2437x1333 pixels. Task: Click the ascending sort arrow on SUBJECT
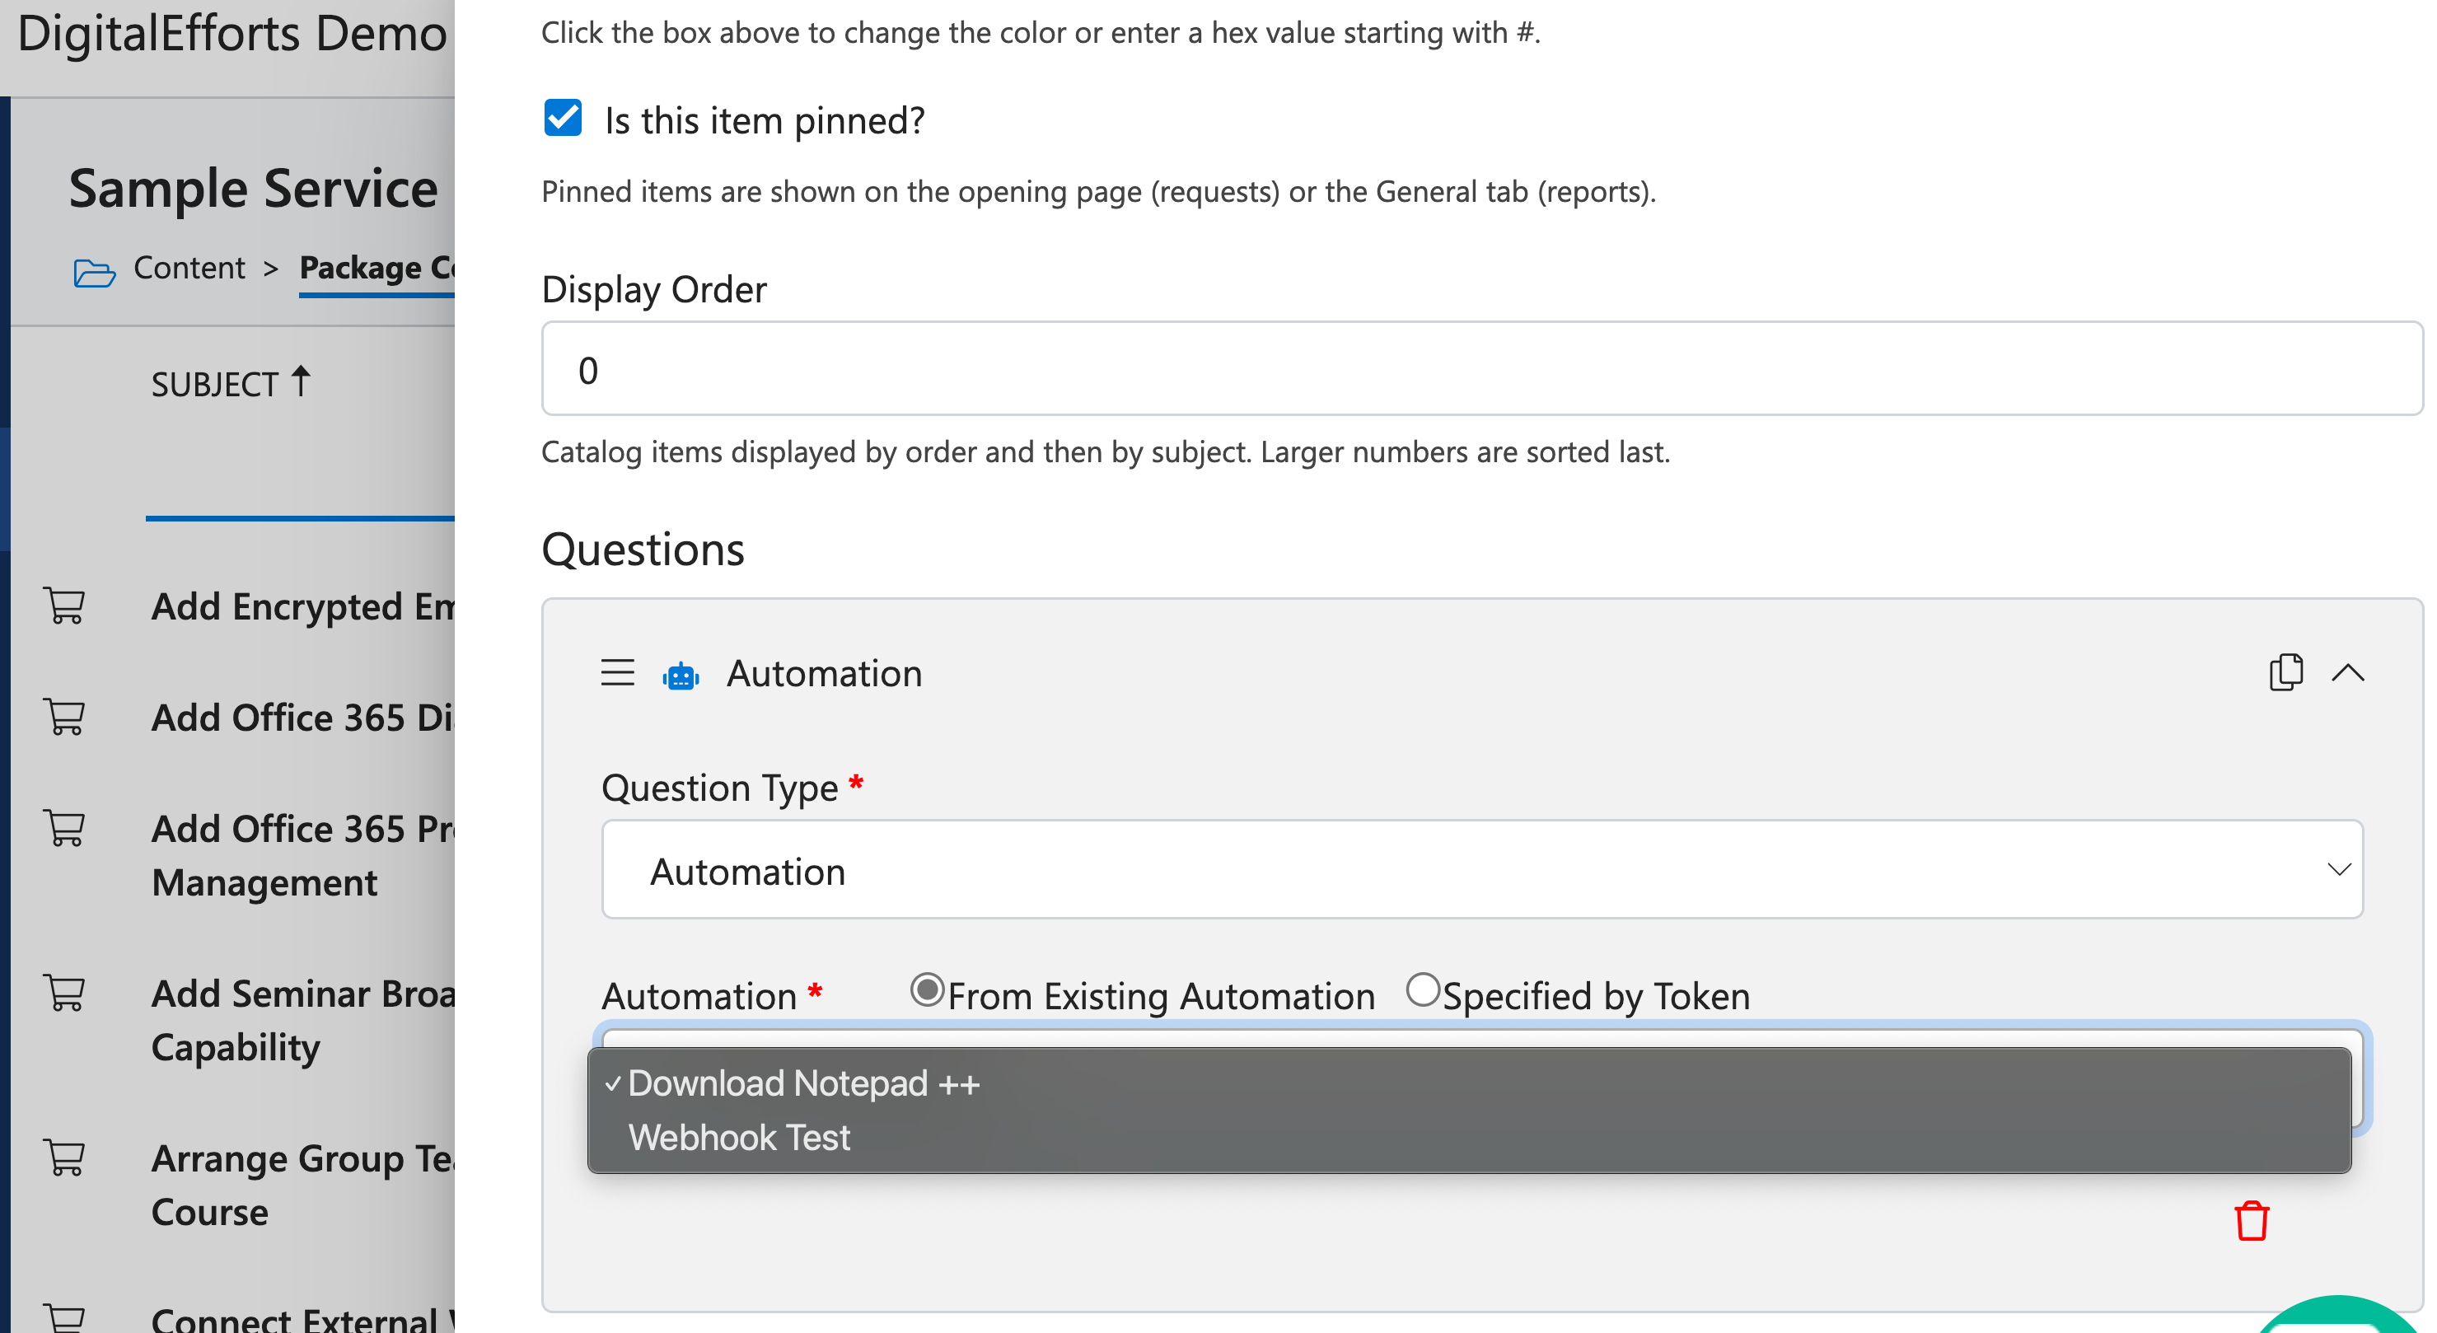(301, 381)
